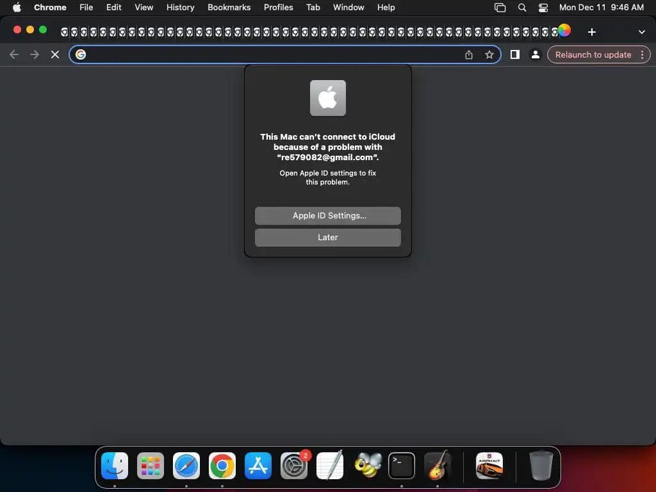This screenshot has height=492, width=656.
Task: Open the Apple menu
Action: 17,7
